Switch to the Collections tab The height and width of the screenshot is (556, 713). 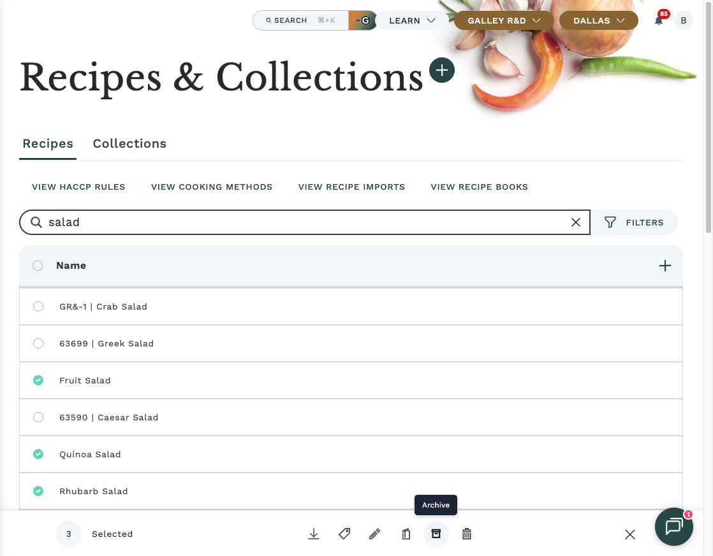[129, 143]
